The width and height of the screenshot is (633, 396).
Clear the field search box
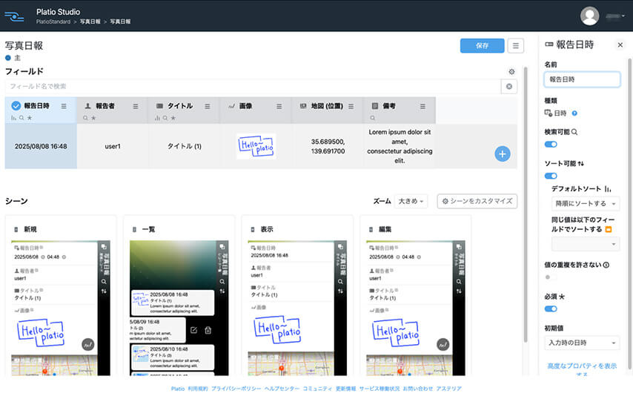click(x=509, y=87)
